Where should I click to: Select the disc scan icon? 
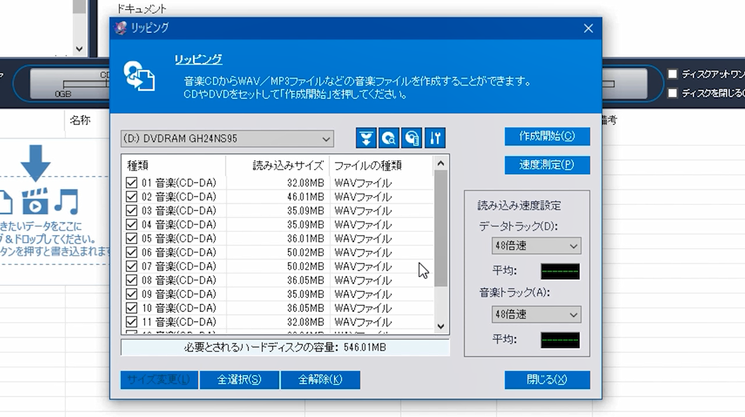click(389, 138)
